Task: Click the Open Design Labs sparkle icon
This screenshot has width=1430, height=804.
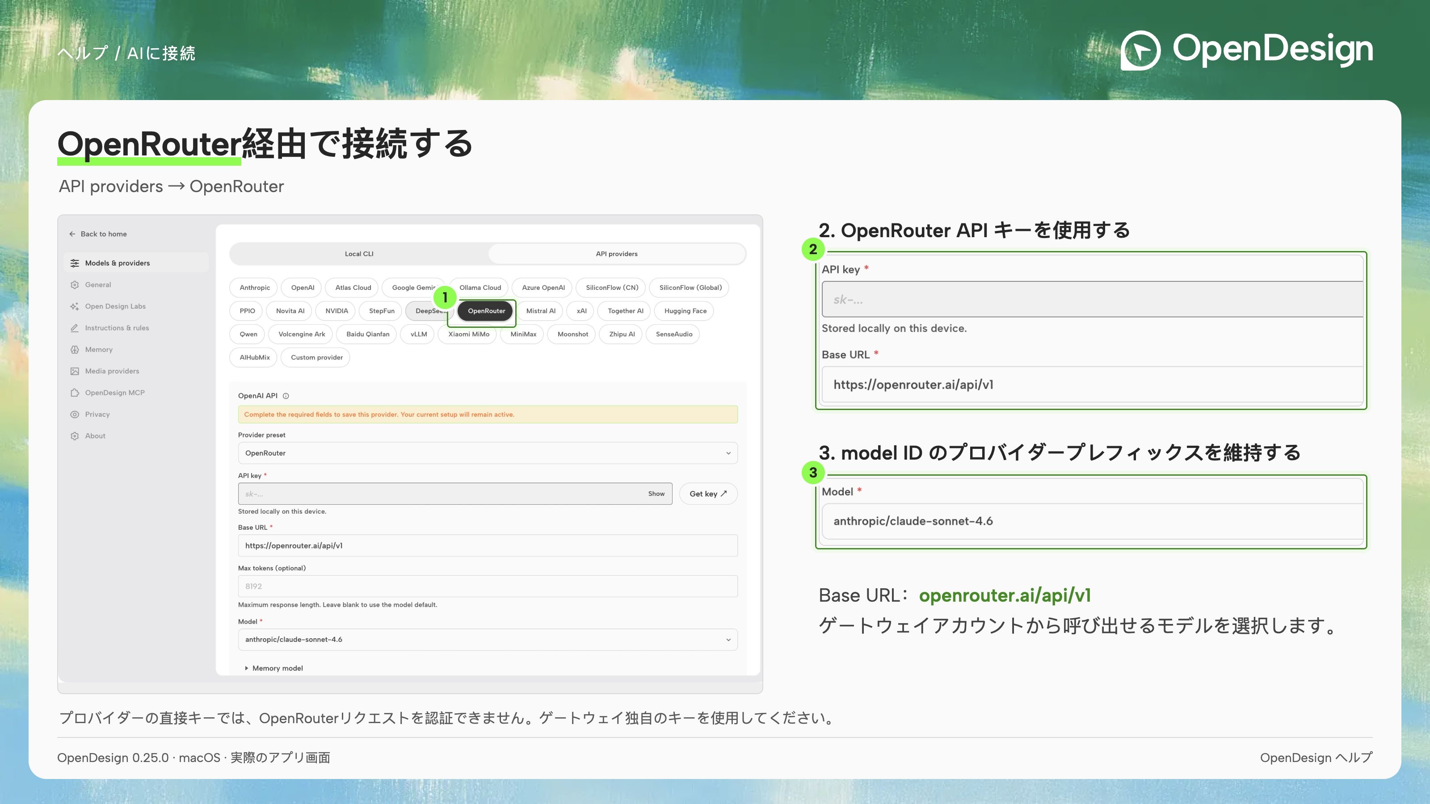Action: tap(74, 306)
